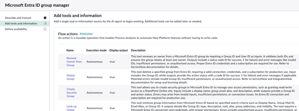Screen dimensions: 299x111
Task: Click the true value in Look up Group row
Action: tap(112, 108)
